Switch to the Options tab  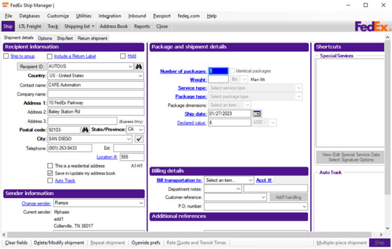45,38
